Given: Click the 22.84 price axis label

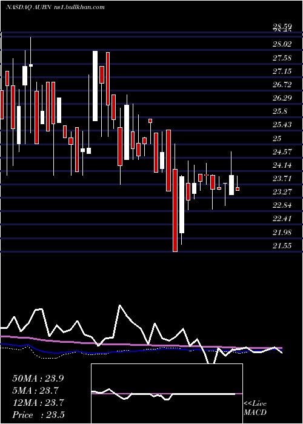Looking at the screenshot, I should [282, 205].
